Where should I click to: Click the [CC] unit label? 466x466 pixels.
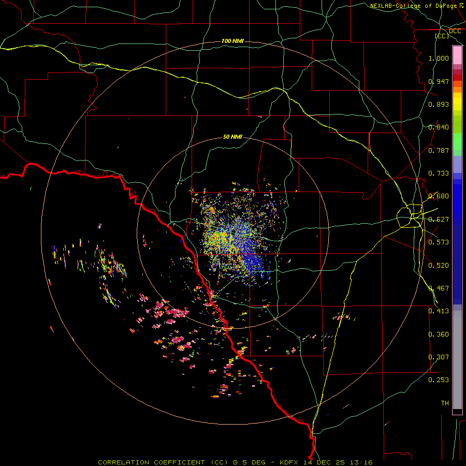point(442,36)
